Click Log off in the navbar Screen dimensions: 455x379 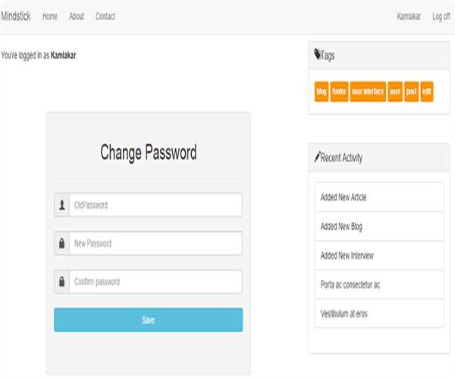coord(441,17)
